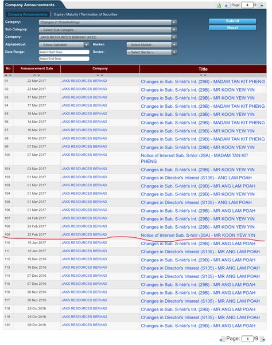Open row 109 Notice of Interest MR KOON YEW YIN link
The width and height of the screenshot is (272, 345).
coord(198,235)
